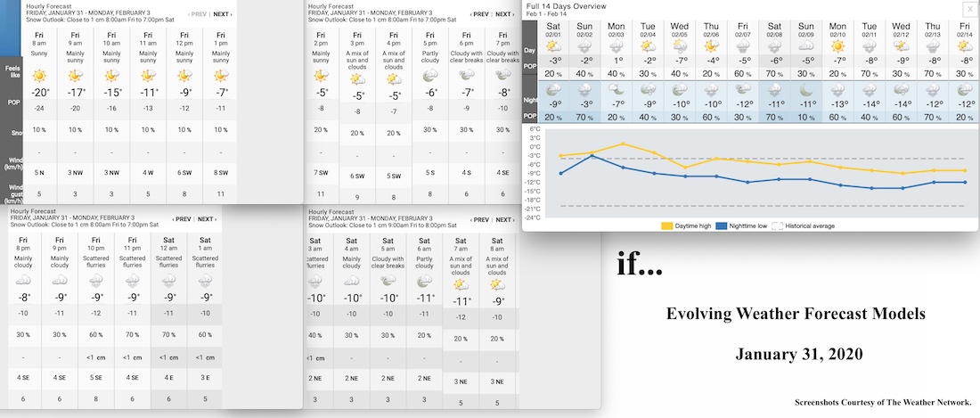Click the '-6°' temperature for Fri 5 pm

(x=429, y=93)
